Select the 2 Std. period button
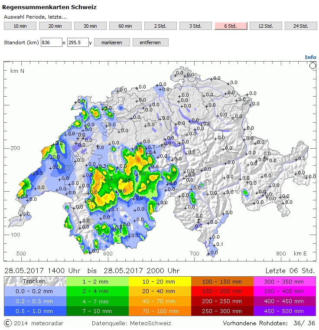The image size is (319, 330). (x=160, y=26)
